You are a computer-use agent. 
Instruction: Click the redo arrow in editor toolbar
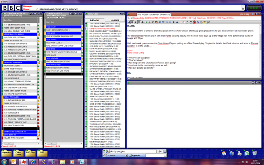tap(170, 22)
